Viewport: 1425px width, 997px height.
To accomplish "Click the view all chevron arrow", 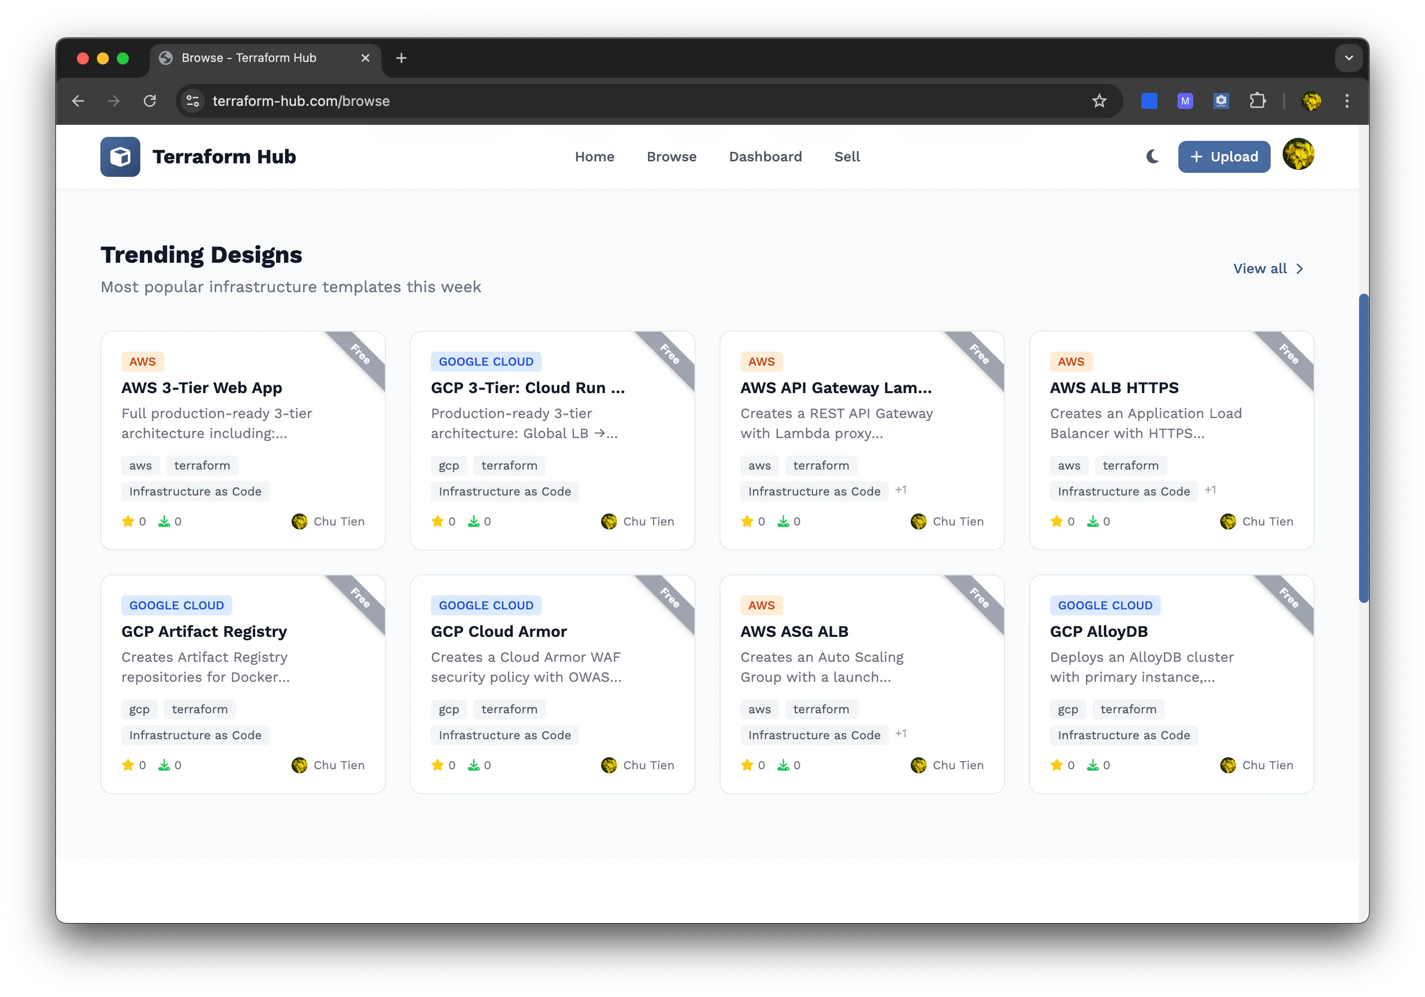I will (1299, 269).
